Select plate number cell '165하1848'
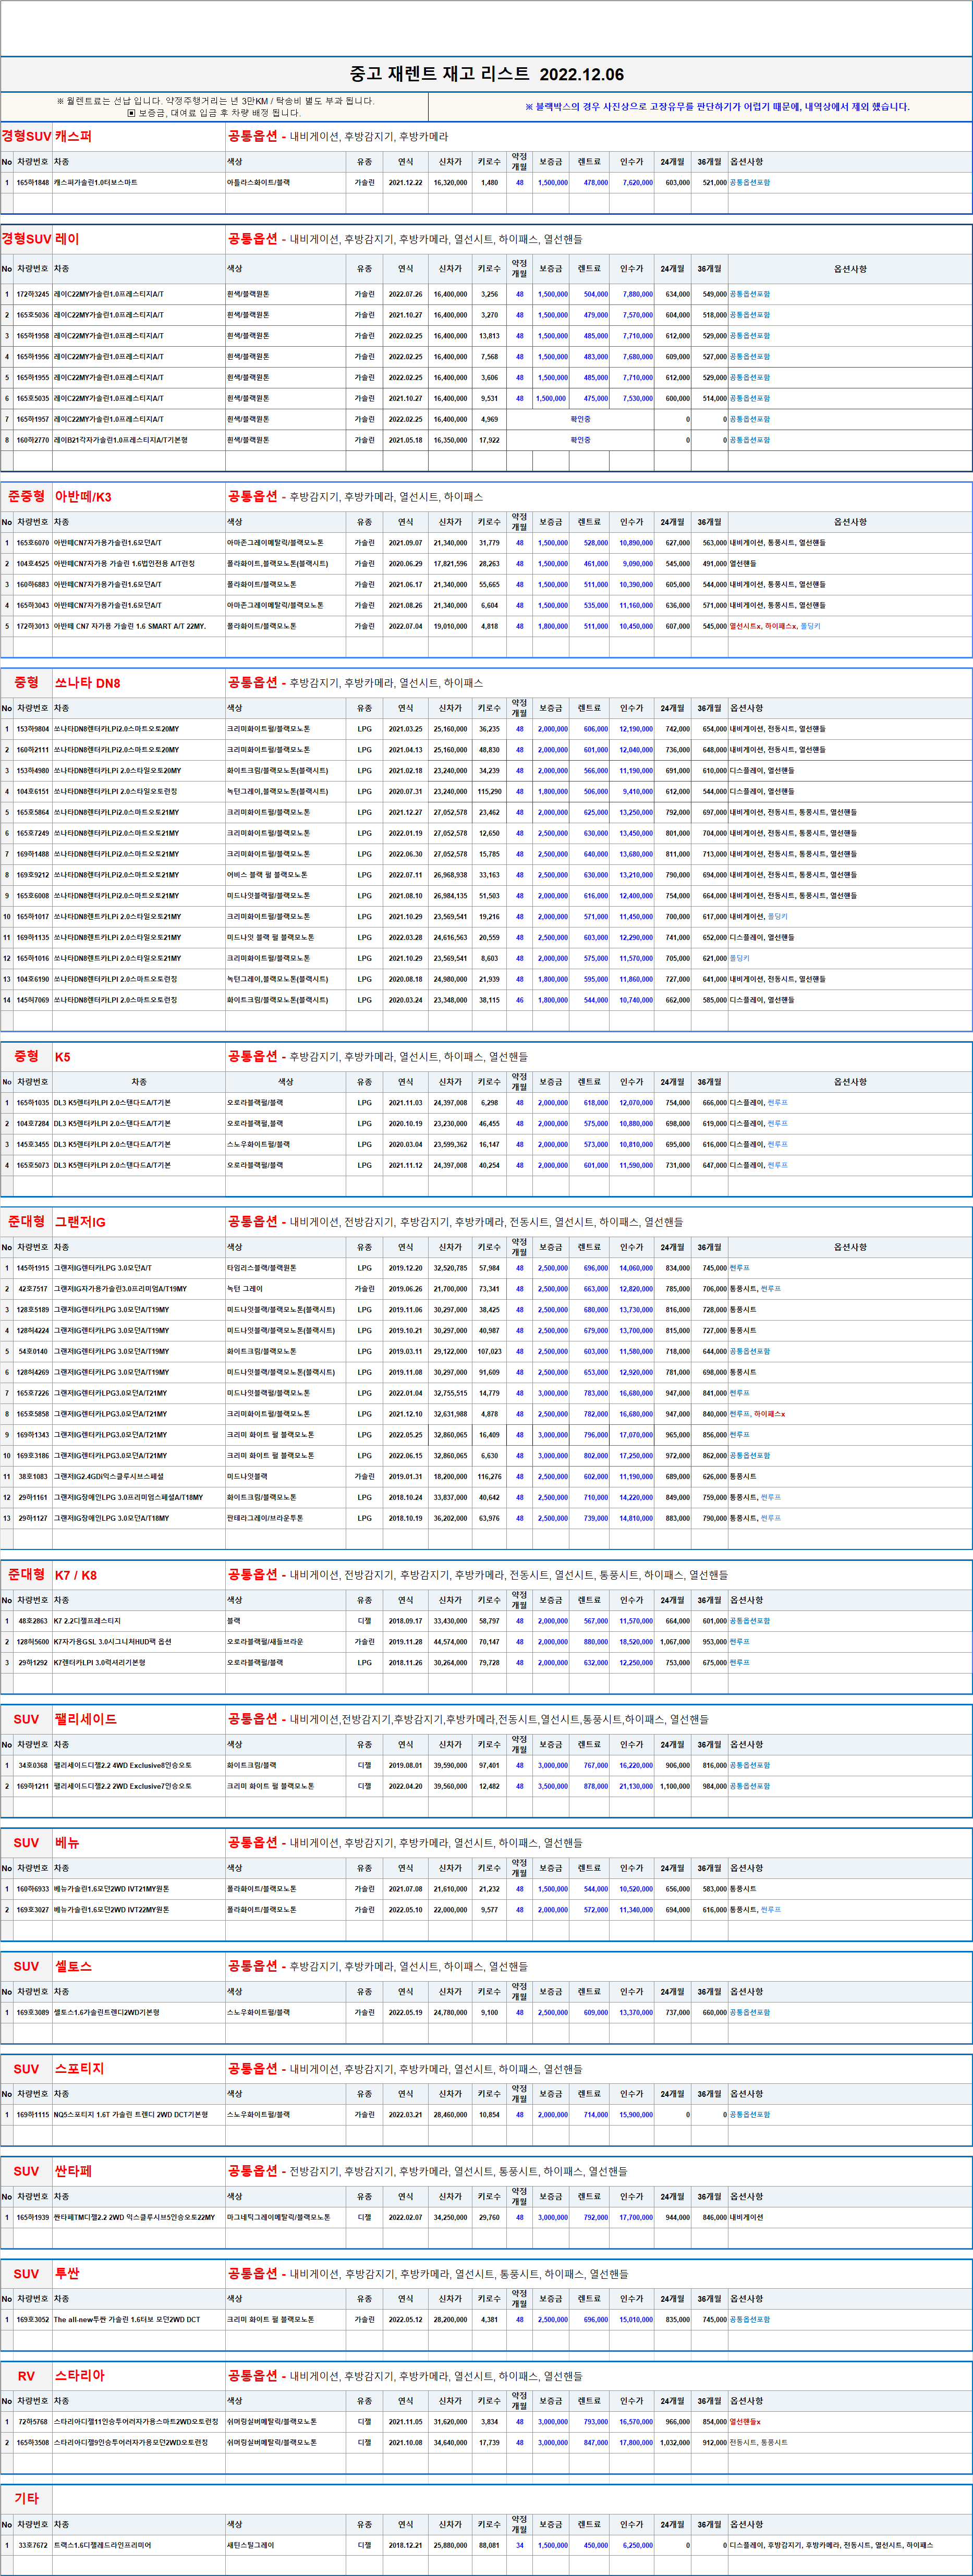The image size is (973, 2576). (33, 183)
